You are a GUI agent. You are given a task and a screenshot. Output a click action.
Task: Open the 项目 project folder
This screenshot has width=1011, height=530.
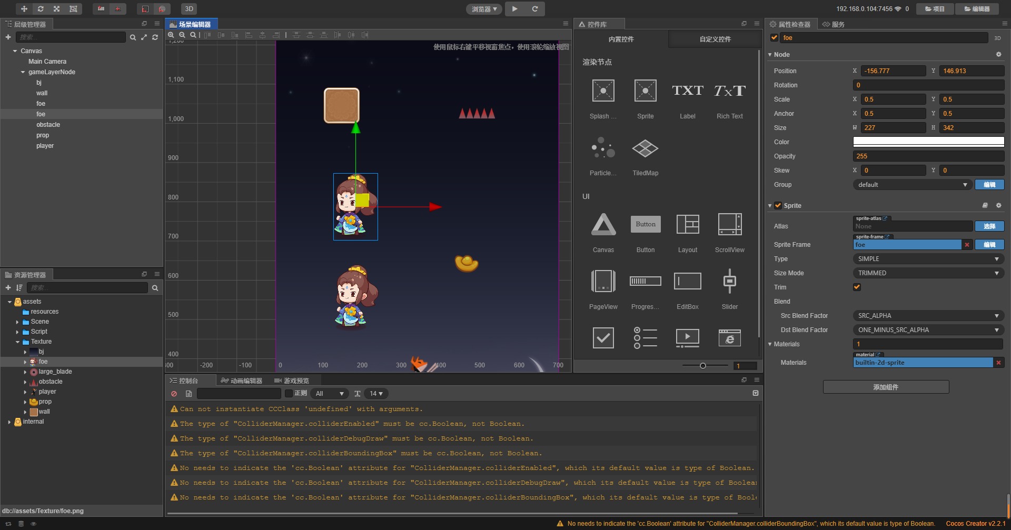(x=935, y=9)
